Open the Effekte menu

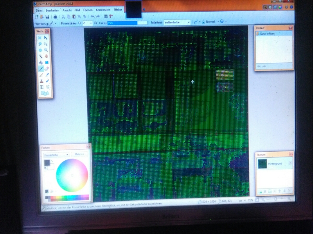click(x=118, y=9)
